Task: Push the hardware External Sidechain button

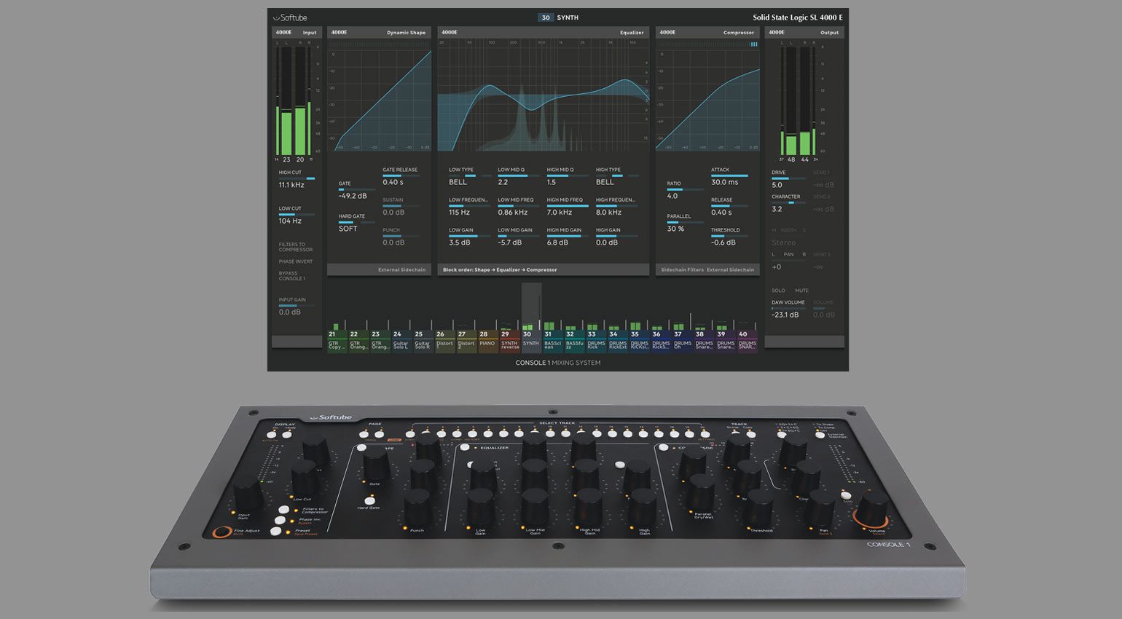Action: tap(820, 435)
